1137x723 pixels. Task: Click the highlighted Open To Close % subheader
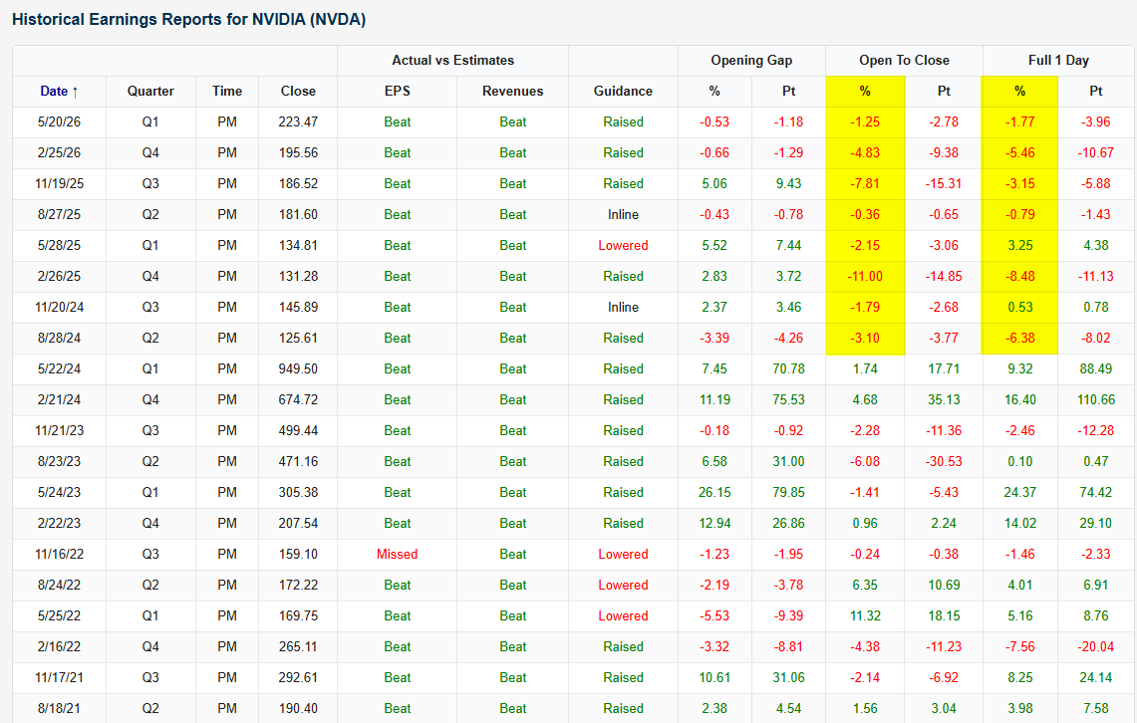[x=865, y=92]
